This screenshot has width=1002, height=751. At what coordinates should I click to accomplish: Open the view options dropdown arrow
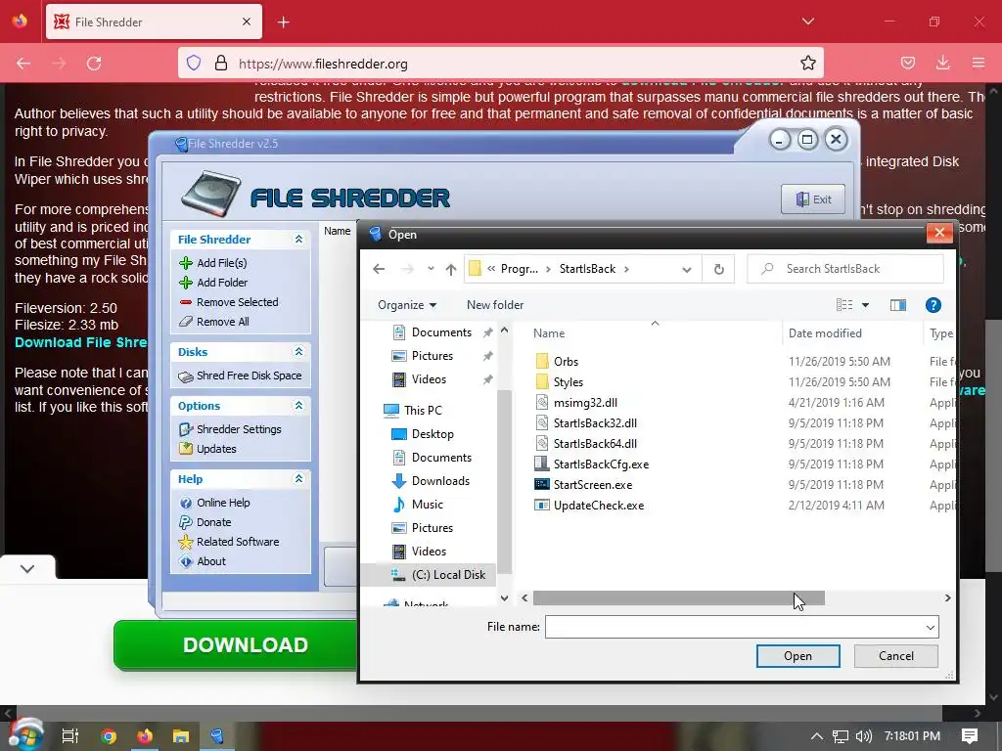(865, 305)
